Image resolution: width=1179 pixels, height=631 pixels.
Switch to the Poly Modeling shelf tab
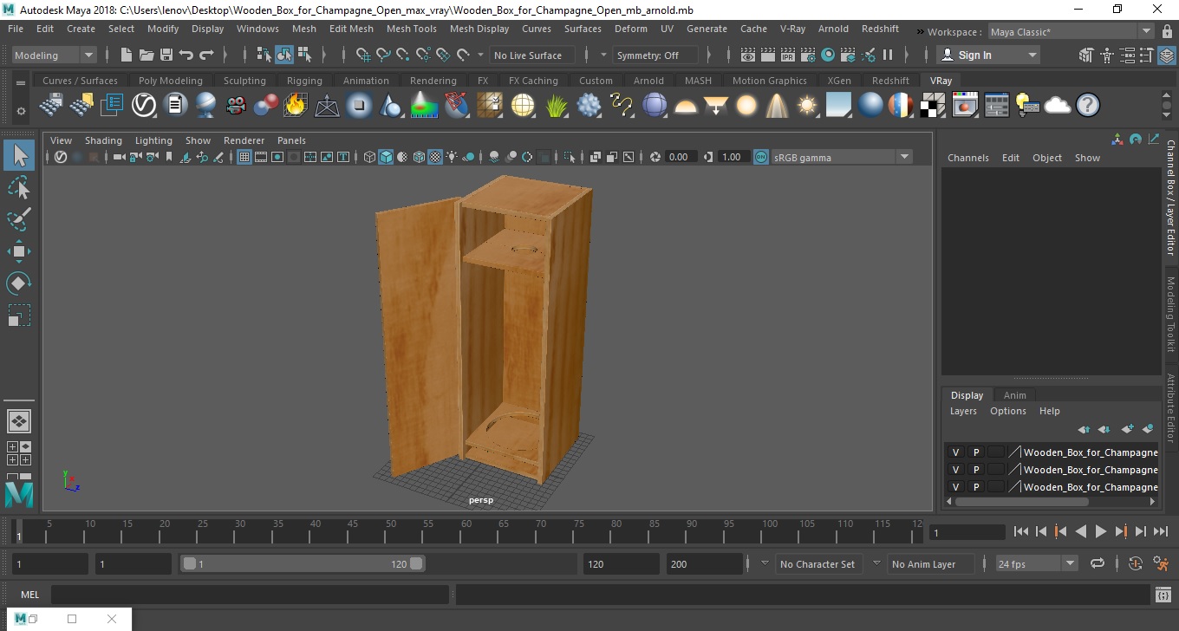[x=170, y=81]
